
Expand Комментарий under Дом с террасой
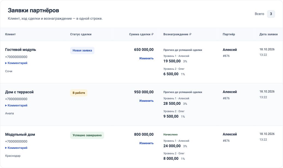click(x=16, y=105)
